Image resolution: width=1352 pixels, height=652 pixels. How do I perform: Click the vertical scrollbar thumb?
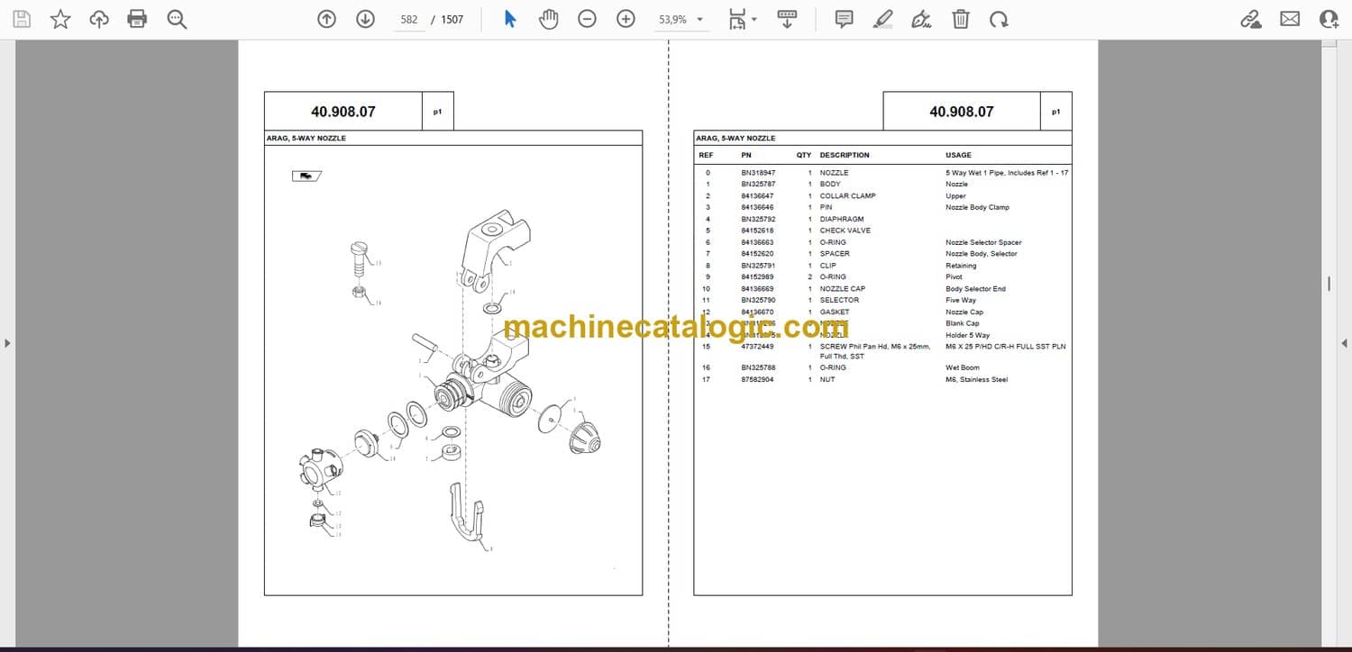click(x=1329, y=284)
